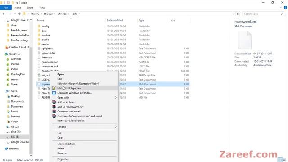Click the .gitignore file icon
Image resolution: width=288 pixels, height=162 pixels.
click(39, 49)
